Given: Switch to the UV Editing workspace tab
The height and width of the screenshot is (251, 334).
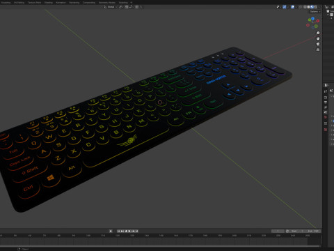Looking at the screenshot, I should click(19, 3).
